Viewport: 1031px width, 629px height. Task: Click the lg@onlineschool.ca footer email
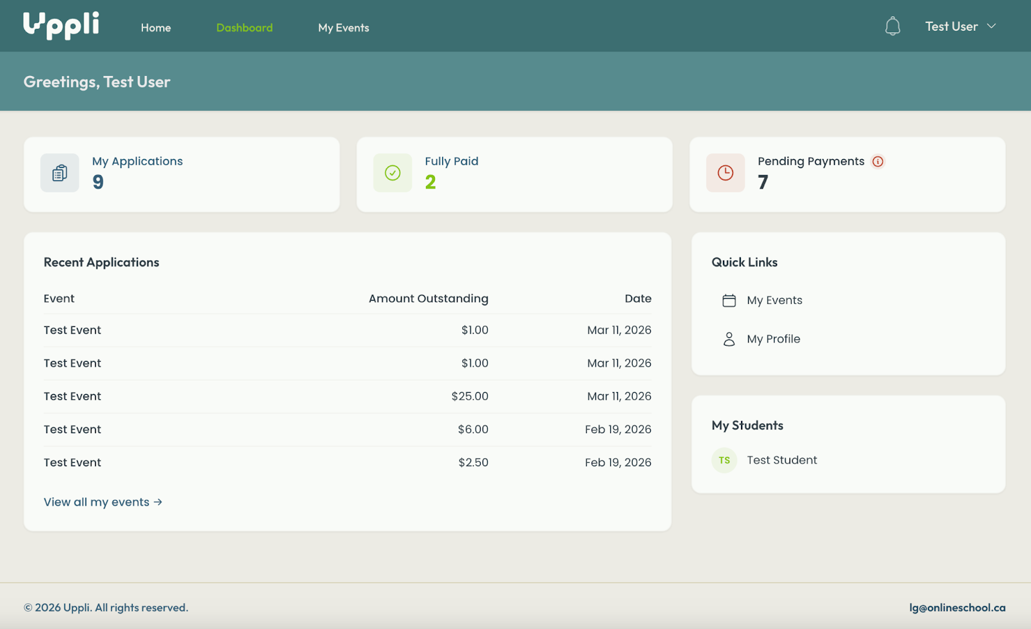957,608
